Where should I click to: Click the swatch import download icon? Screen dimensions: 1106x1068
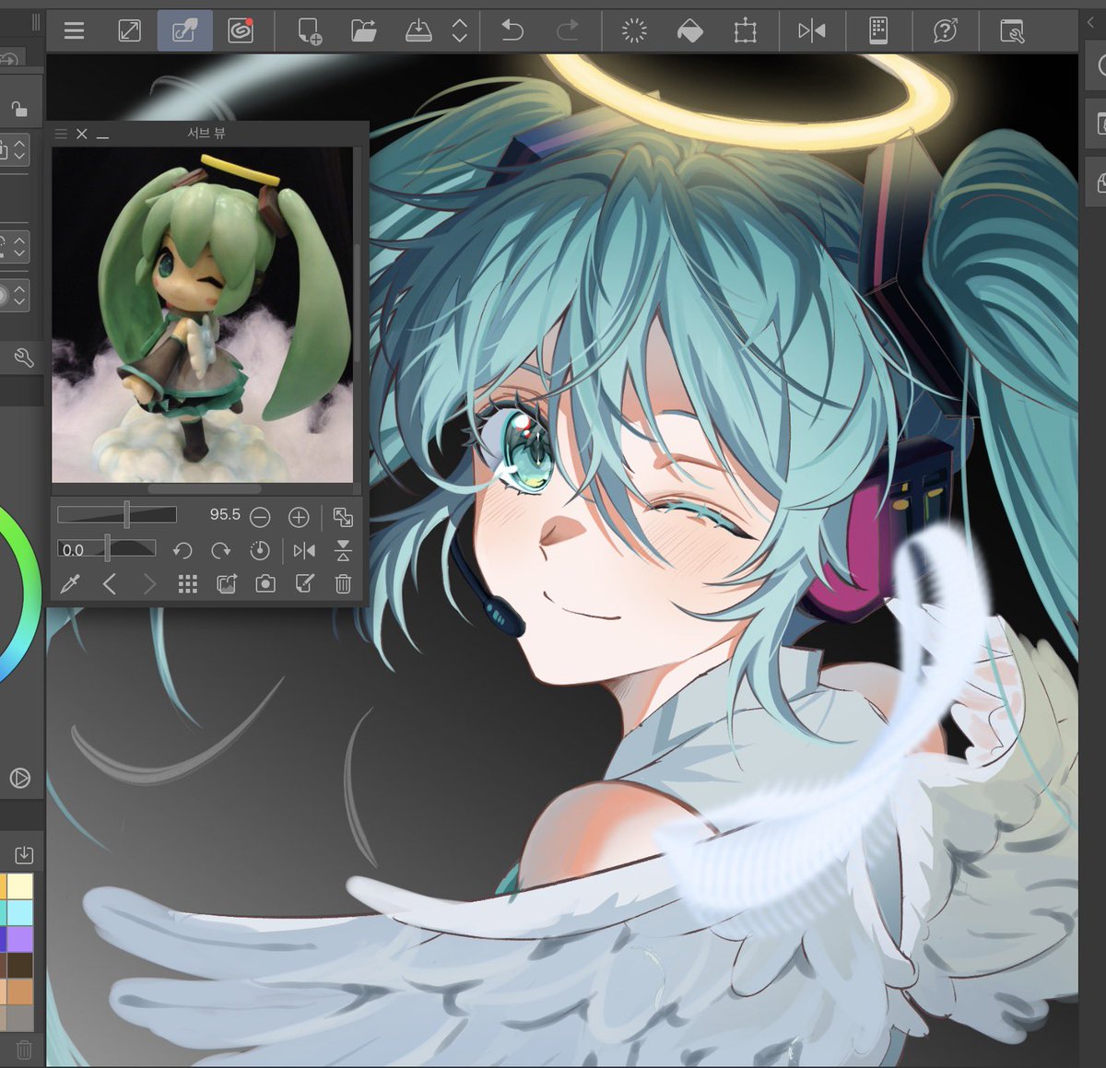24,855
